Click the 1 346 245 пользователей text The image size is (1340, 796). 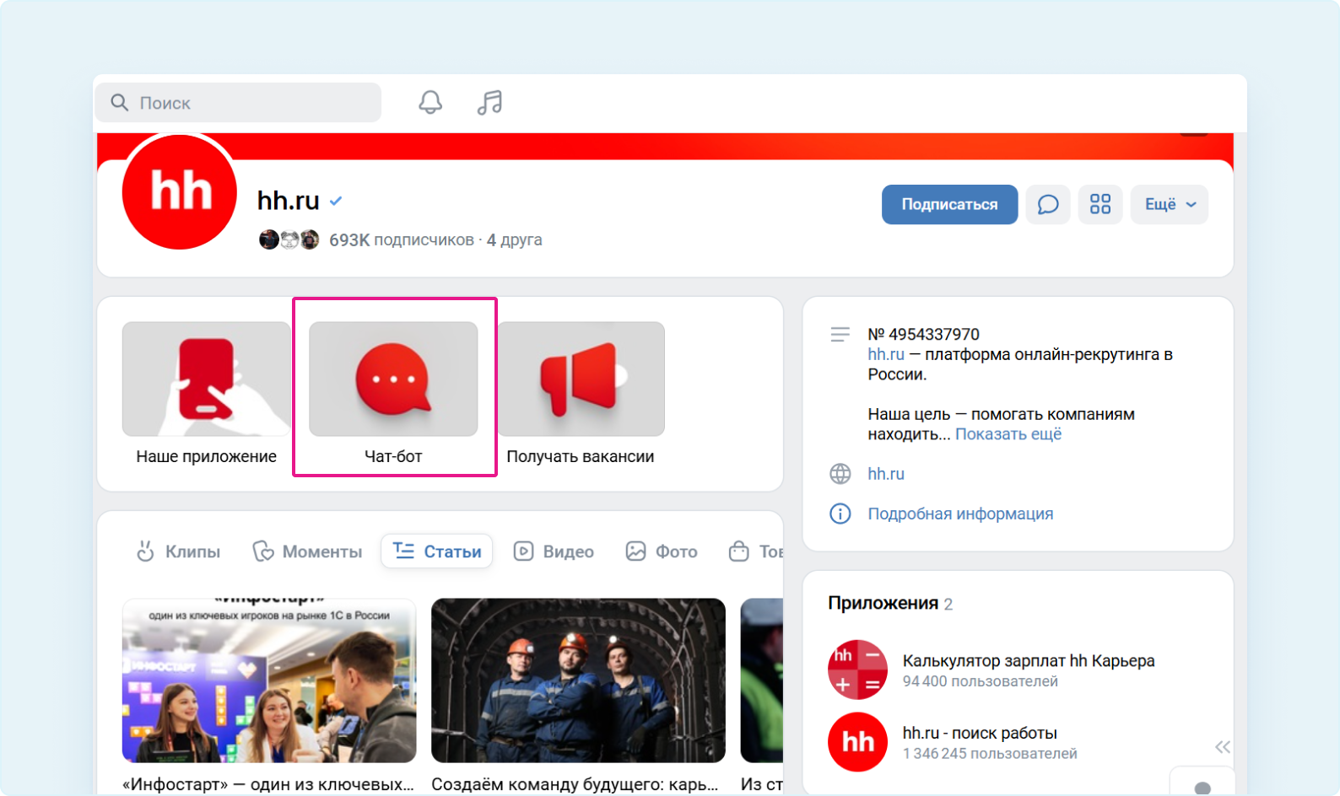click(990, 754)
